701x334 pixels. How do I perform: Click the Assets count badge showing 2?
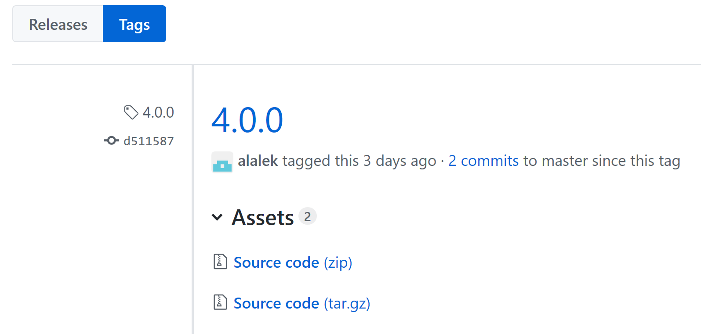(x=308, y=216)
